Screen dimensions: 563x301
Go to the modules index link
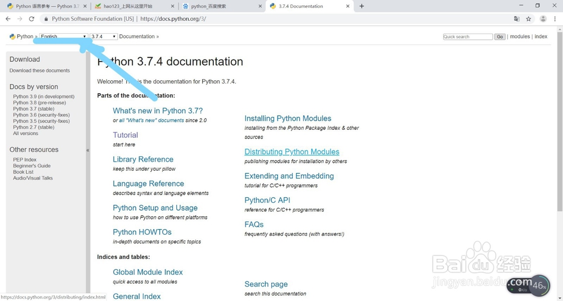click(520, 37)
